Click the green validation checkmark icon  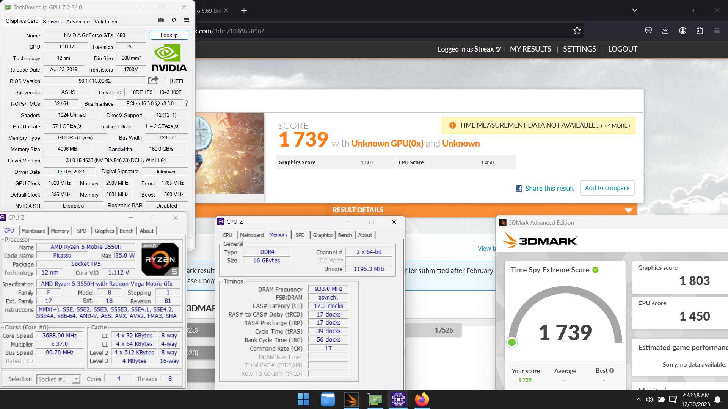[x=595, y=270]
